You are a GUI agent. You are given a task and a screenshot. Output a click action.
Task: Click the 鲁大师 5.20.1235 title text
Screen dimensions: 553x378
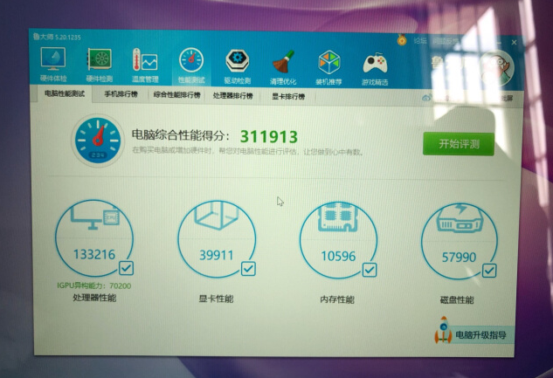57,37
